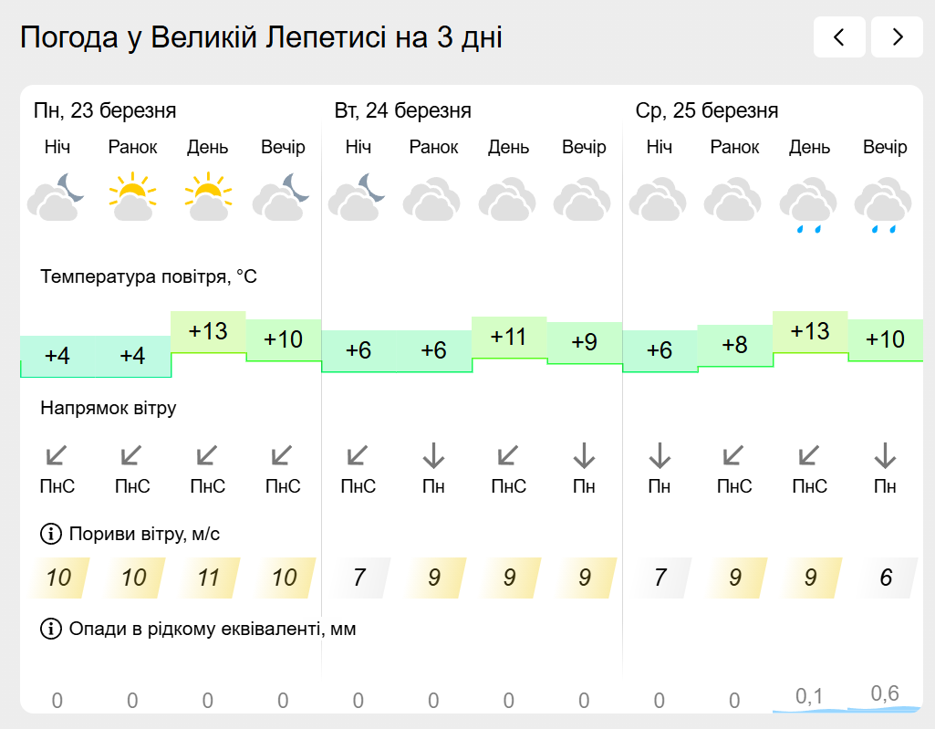Click Tuesday night cloudy moon icon
The width and height of the screenshot is (935, 729).
click(358, 198)
